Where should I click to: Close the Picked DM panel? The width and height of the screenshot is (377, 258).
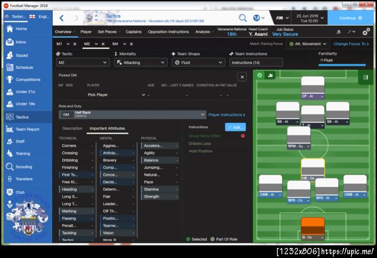[x=242, y=77]
